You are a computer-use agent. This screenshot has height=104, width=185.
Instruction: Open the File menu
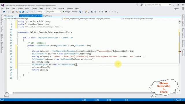[2, 8]
